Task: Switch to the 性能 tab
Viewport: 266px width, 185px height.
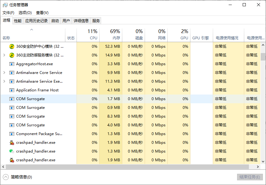Action: 18,21
